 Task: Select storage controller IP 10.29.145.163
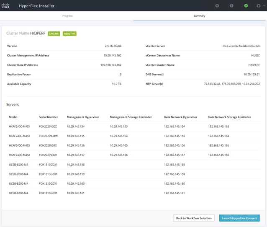tap(119, 126)
